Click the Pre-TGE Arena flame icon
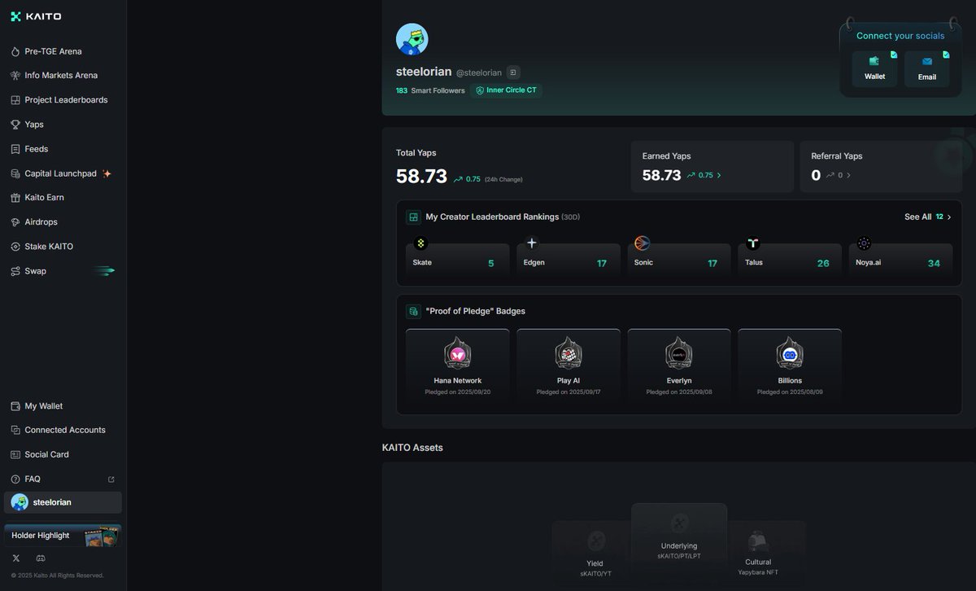This screenshot has width=976, height=591. (15, 51)
